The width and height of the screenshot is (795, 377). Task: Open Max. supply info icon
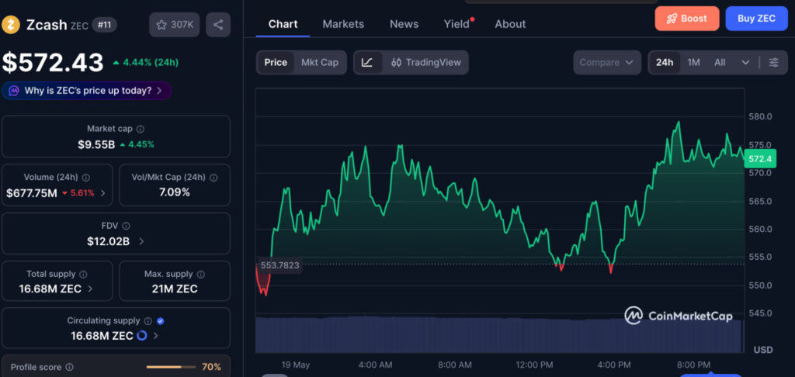[x=201, y=274]
